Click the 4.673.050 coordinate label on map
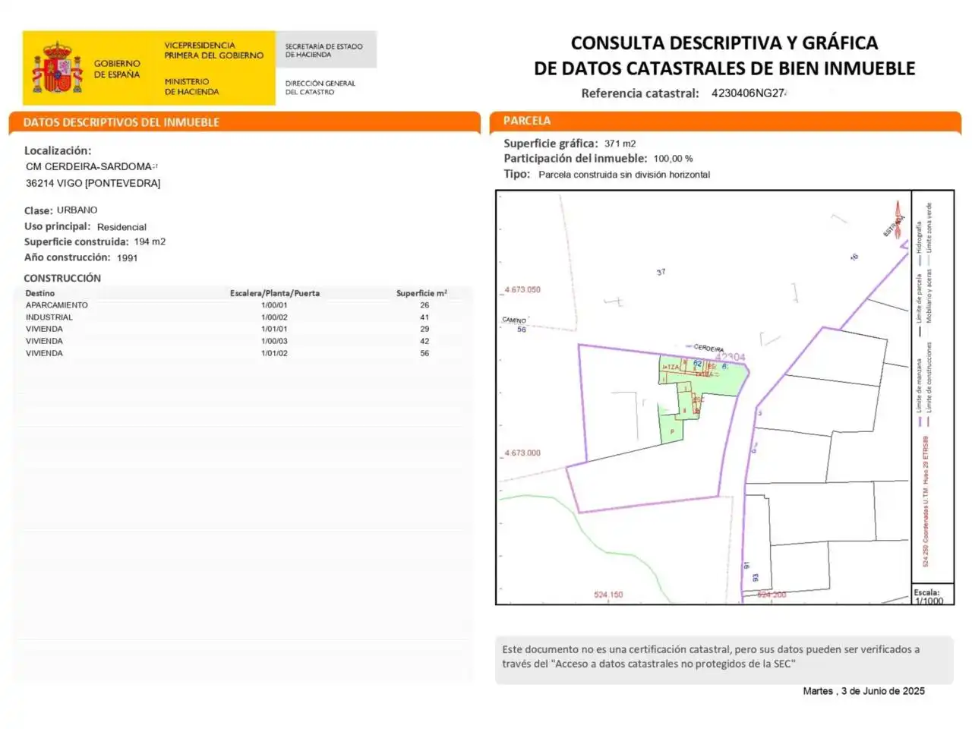This screenshot has height=729, width=972. (522, 290)
